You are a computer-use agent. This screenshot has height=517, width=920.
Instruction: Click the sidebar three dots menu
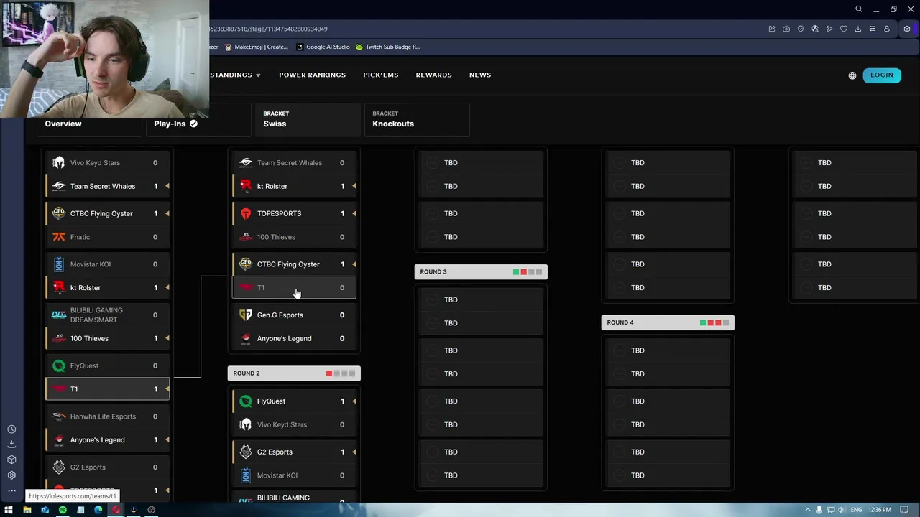11,490
